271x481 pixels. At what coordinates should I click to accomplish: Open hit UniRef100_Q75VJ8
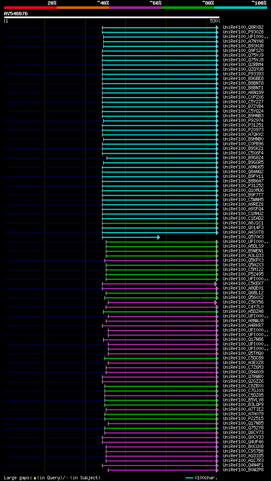(x=243, y=60)
